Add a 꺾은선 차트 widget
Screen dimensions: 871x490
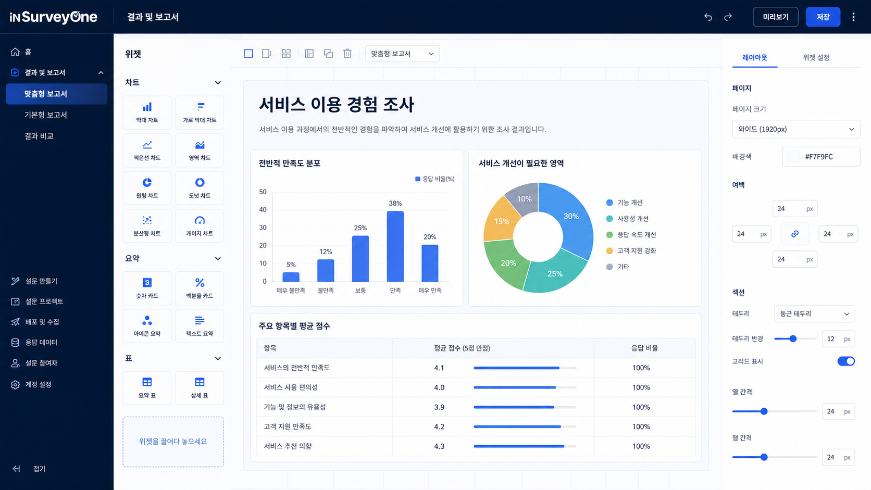pyautogui.click(x=147, y=150)
